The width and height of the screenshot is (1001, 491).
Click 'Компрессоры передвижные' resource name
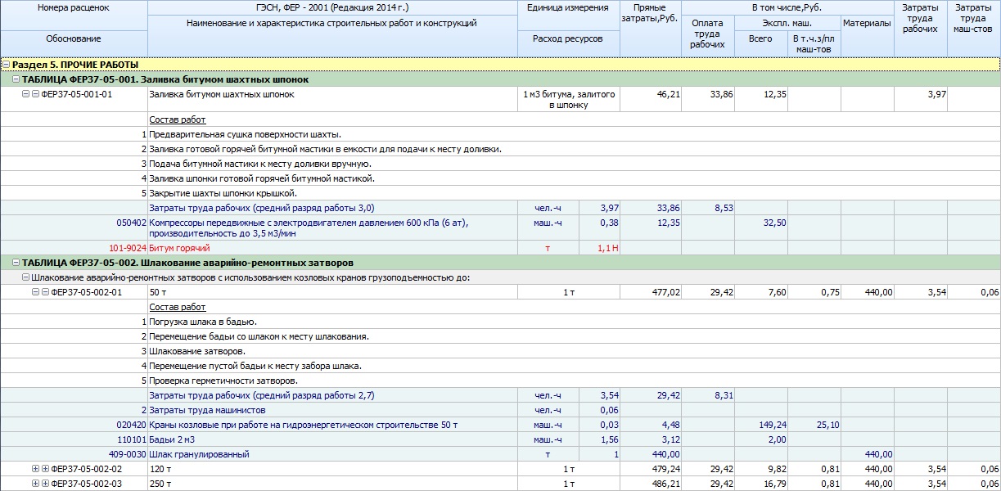pyautogui.click(x=309, y=228)
